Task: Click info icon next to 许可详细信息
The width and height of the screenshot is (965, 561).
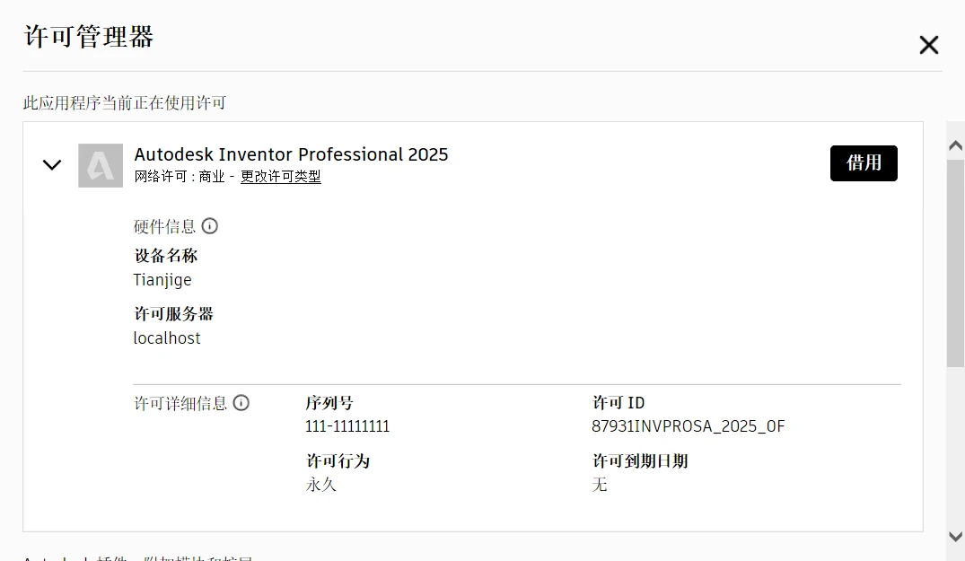Action: [241, 403]
